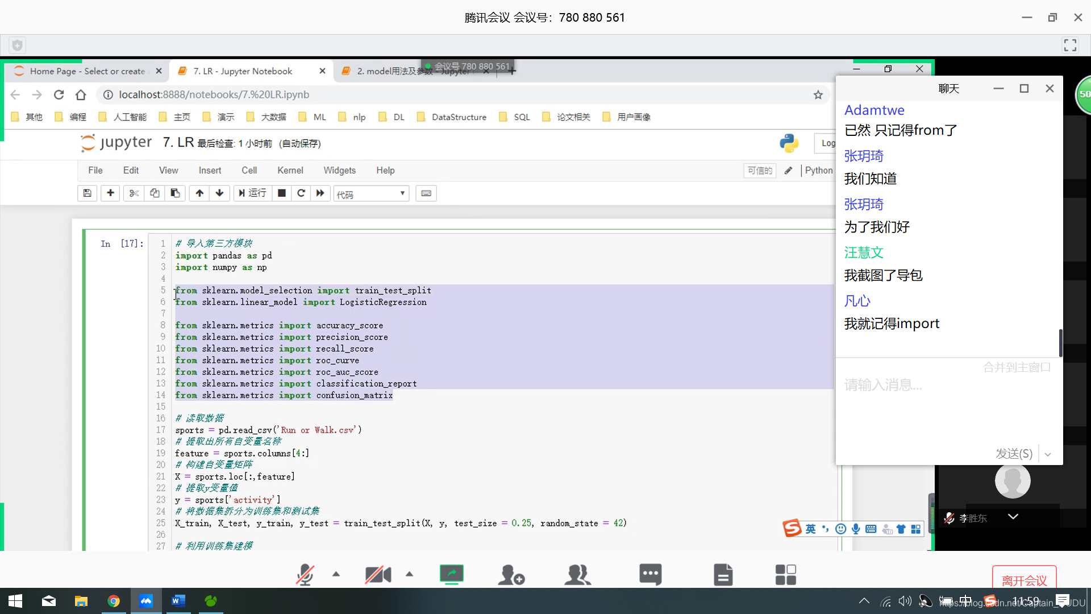Click the Jupyter logo

click(116, 143)
